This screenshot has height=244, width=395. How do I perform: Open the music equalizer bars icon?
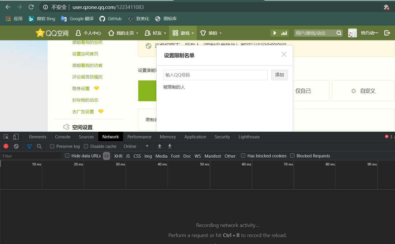click(x=284, y=33)
